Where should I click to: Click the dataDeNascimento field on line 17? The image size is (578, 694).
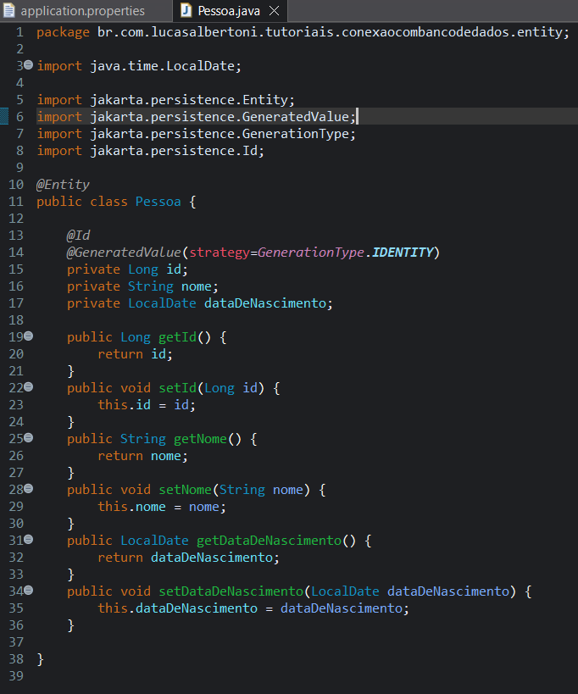click(265, 303)
